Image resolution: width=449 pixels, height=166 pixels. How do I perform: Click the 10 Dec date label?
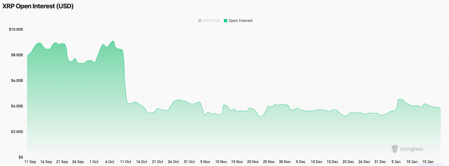pyautogui.click(x=317, y=162)
